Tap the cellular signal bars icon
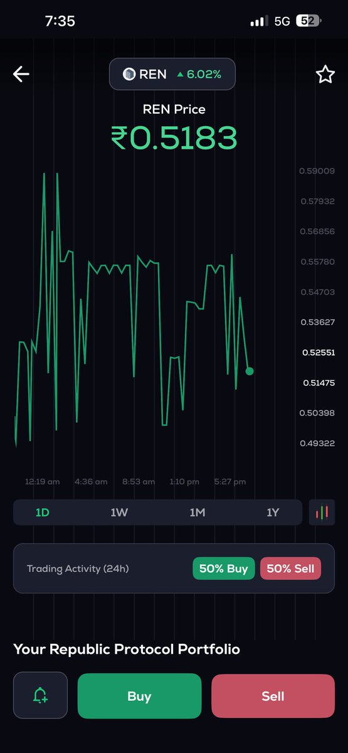 (x=258, y=21)
